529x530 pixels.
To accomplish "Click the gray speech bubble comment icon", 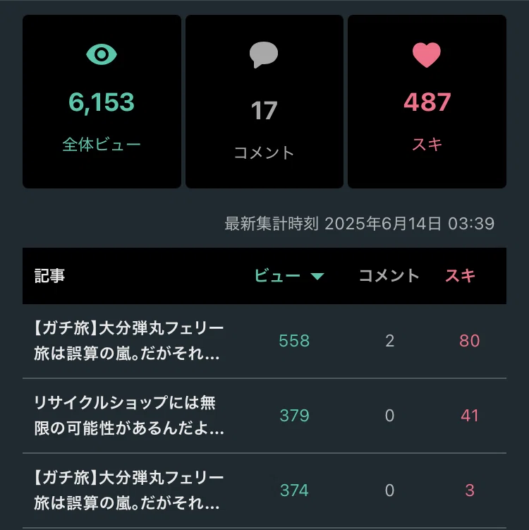I will point(264,55).
